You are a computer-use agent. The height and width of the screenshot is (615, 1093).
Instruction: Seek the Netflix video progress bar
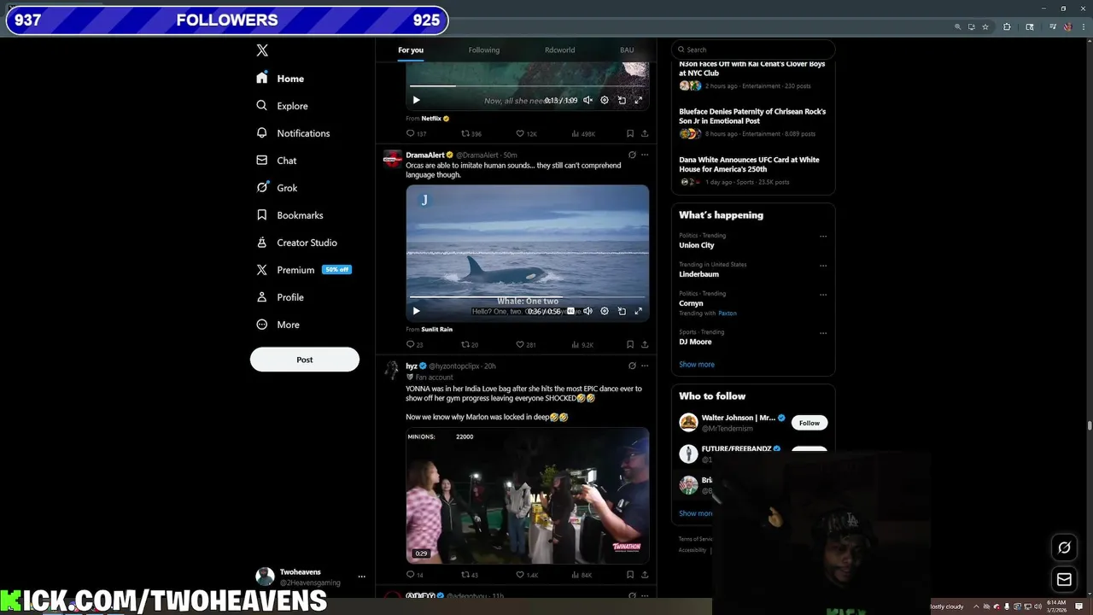click(528, 85)
